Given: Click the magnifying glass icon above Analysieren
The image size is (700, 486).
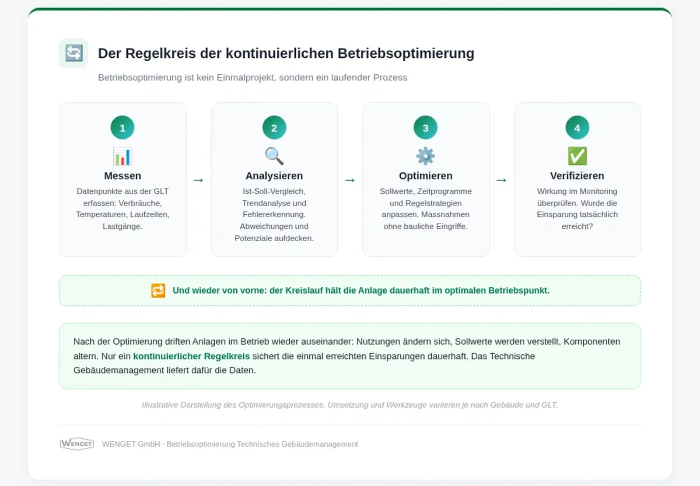Looking at the screenshot, I should [274, 156].
